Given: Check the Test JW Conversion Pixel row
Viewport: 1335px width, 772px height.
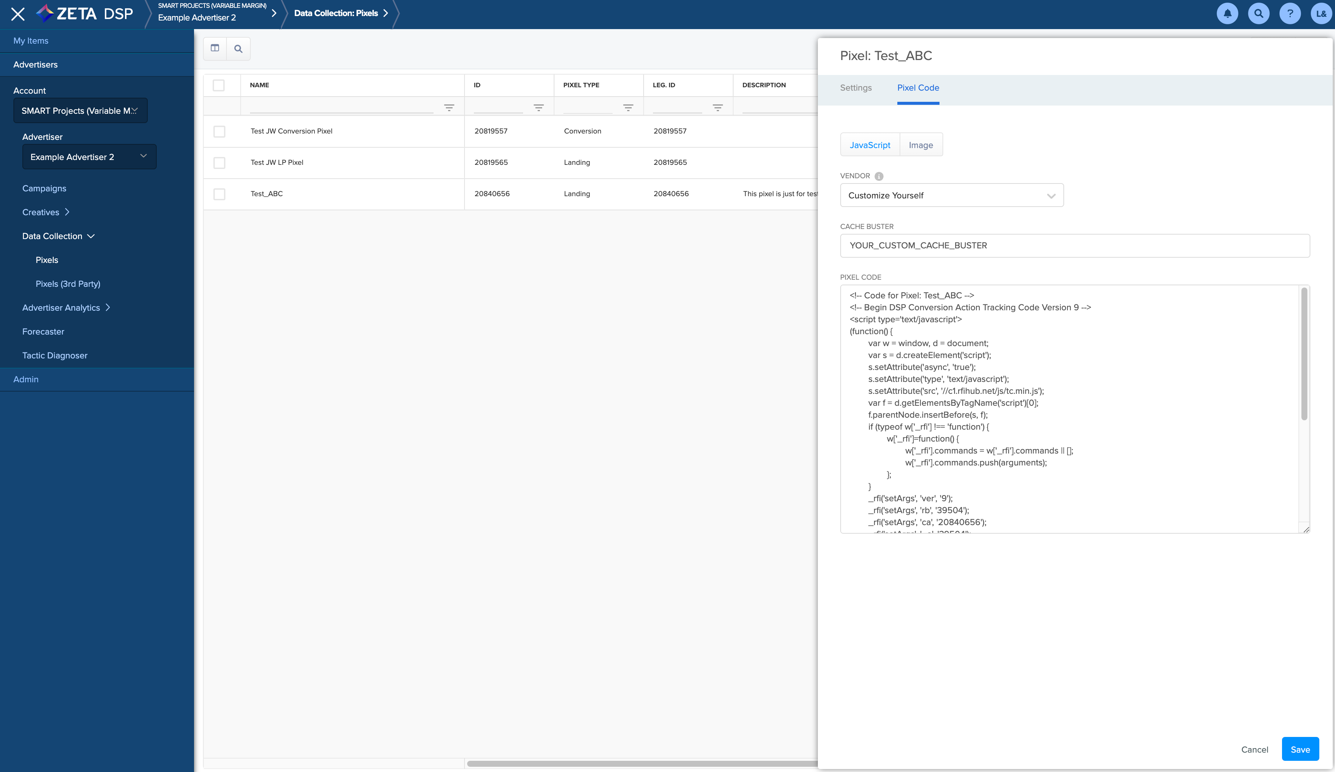Looking at the screenshot, I should click(219, 131).
